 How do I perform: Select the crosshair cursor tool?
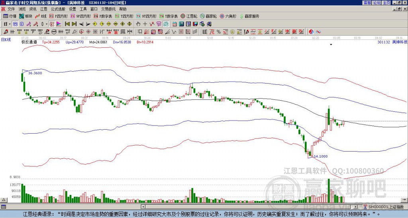145,24
